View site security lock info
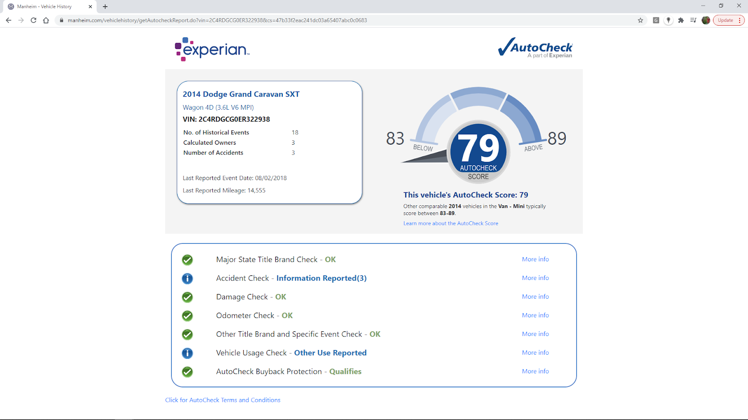This screenshot has height=420, width=748. pyautogui.click(x=61, y=20)
